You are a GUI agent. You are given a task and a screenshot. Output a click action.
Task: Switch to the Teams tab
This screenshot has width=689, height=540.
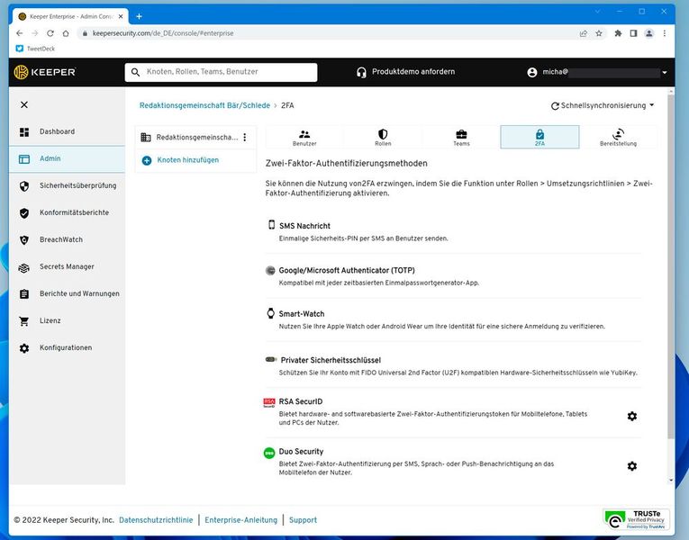point(461,138)
